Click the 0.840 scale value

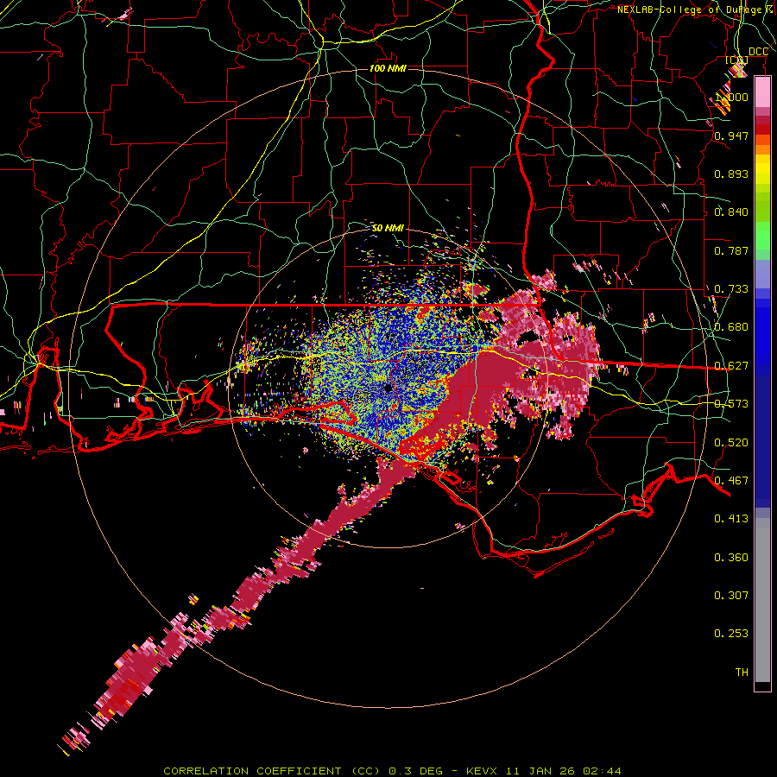[x=731, y=212]
